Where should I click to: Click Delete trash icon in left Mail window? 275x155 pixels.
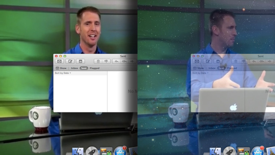click(98, 62)
